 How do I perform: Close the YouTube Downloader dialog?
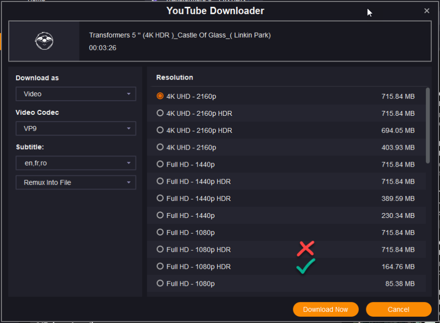pos(426,11)
